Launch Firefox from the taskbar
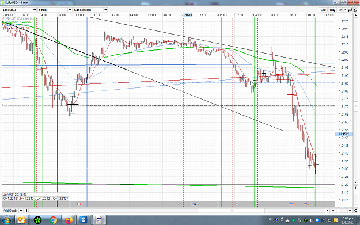The image size is (360, 225). tap(68, 220)
